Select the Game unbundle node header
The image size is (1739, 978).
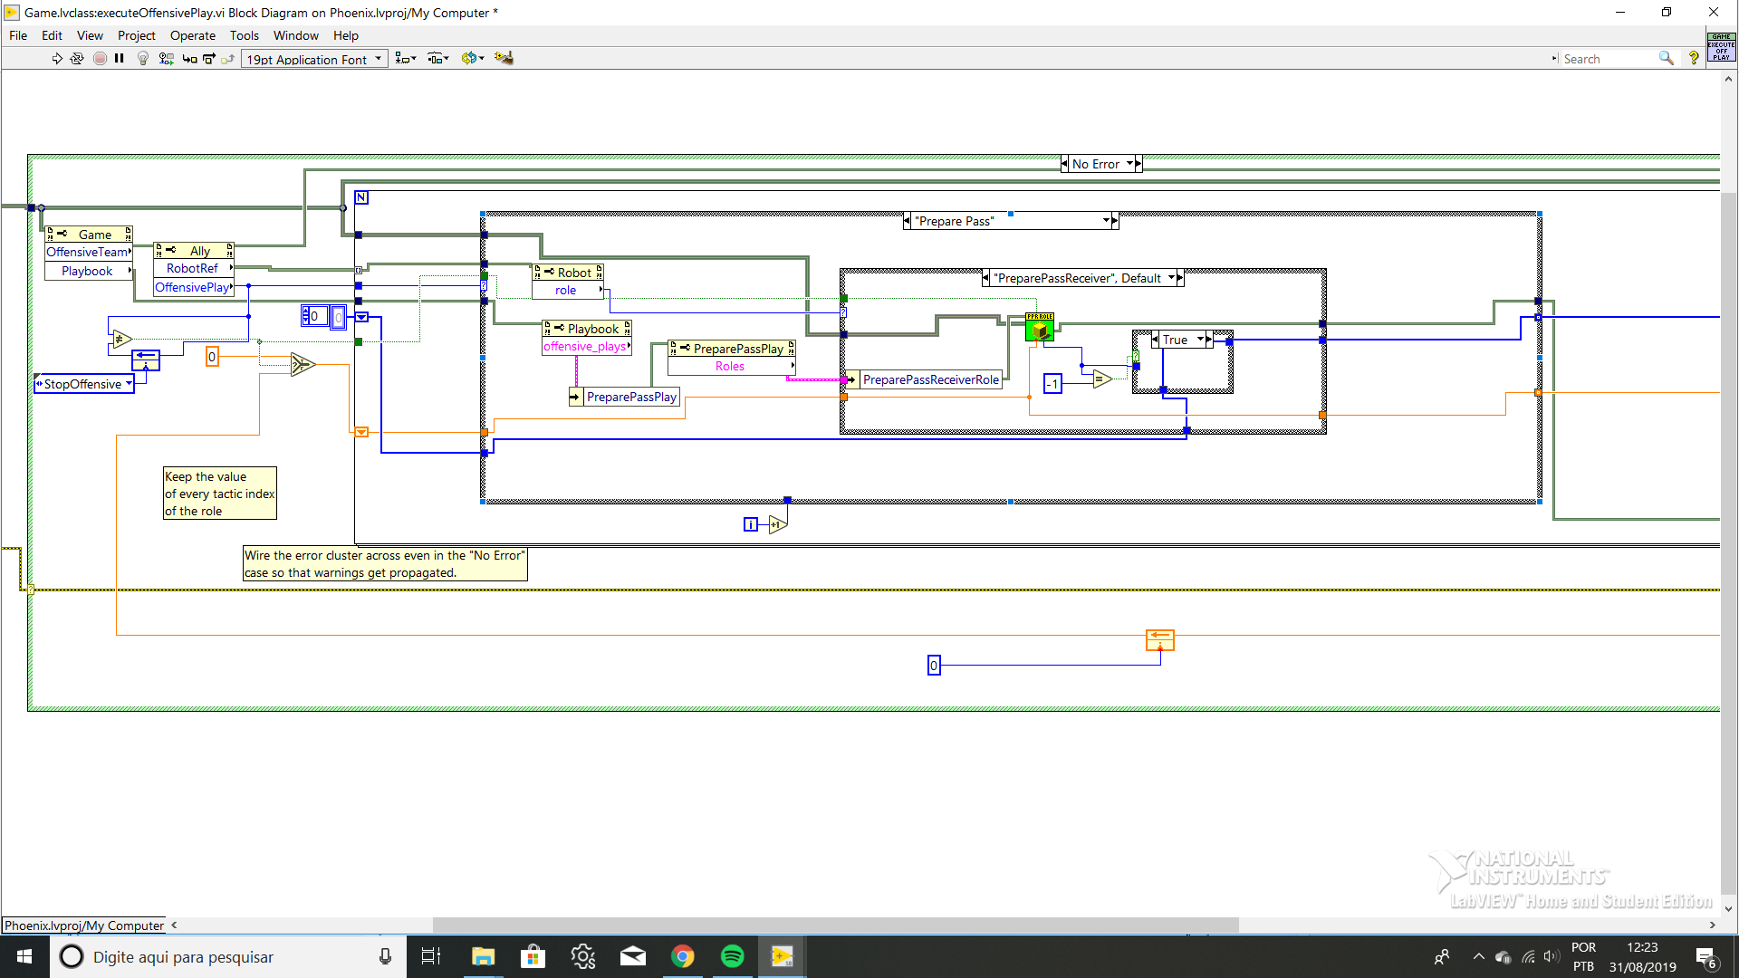(89, 235)
